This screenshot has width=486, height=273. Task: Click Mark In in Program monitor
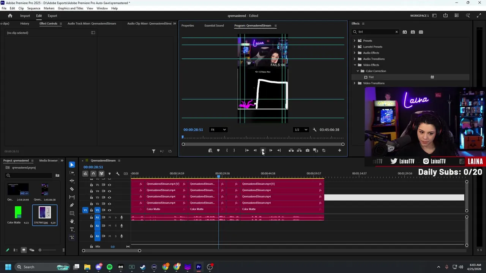pos(227,151)
